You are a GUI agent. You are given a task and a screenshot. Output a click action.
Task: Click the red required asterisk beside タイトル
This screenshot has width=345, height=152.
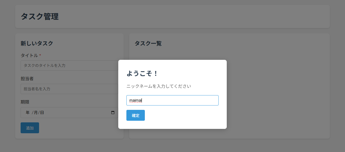40,55
